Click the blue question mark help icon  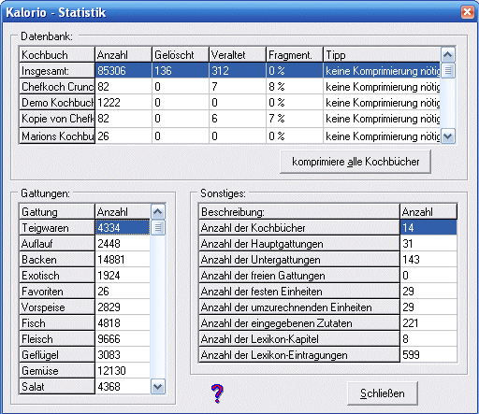pos(217,393)
